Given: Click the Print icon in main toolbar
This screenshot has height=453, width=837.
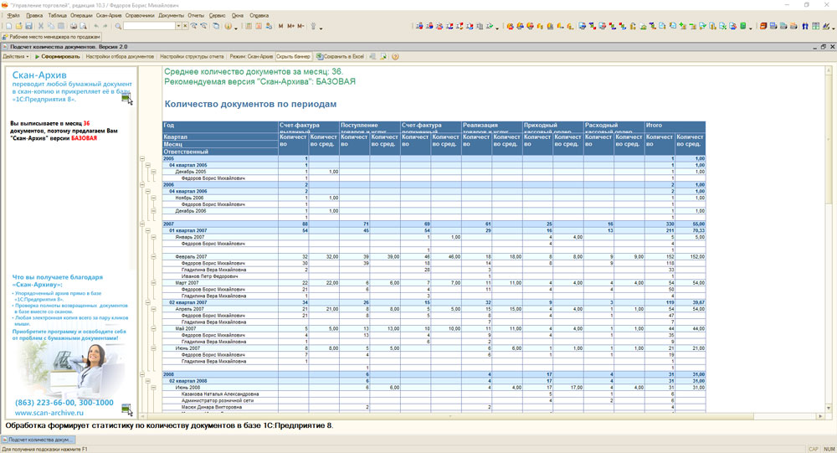Looking at the screenshot, I should [74, 26].
